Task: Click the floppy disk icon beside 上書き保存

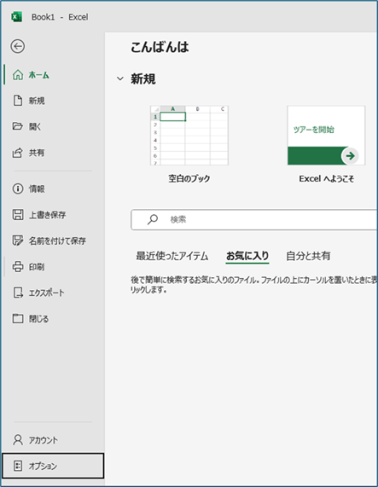Action: coord(18,215)
